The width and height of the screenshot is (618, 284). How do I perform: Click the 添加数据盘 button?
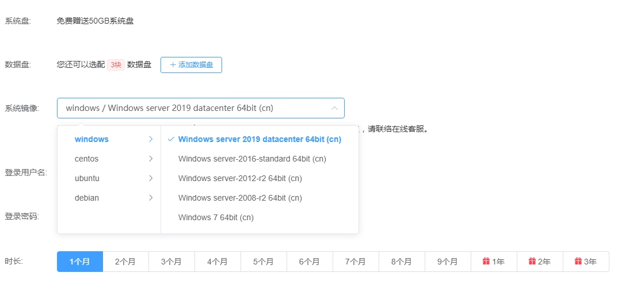point(191,65)
